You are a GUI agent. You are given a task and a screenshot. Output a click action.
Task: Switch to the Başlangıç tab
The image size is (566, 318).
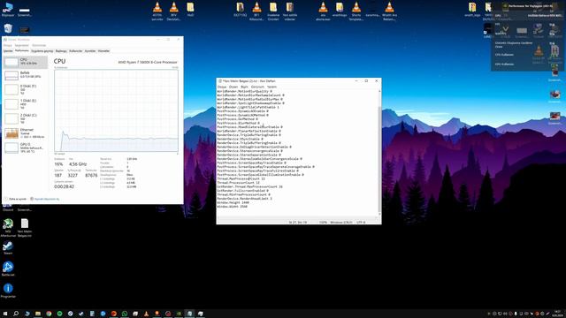coord(61,51)
